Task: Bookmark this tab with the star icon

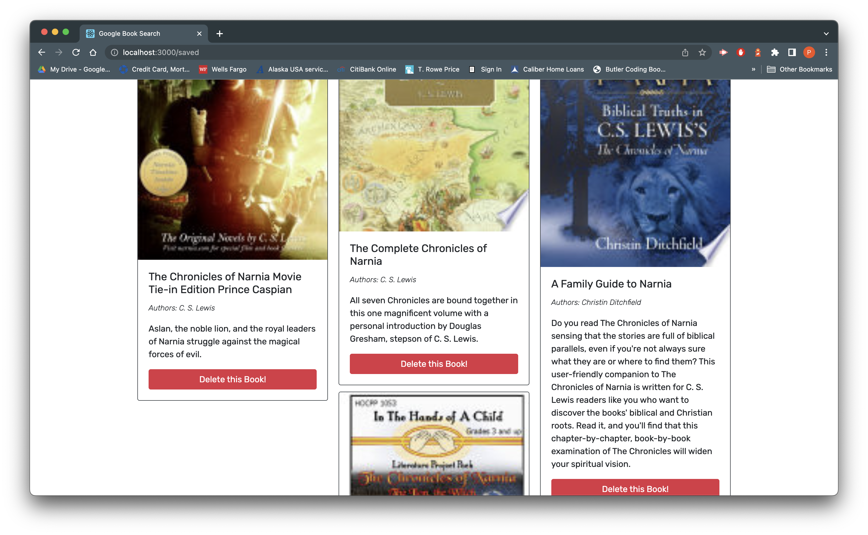Action: click(702, 52)
